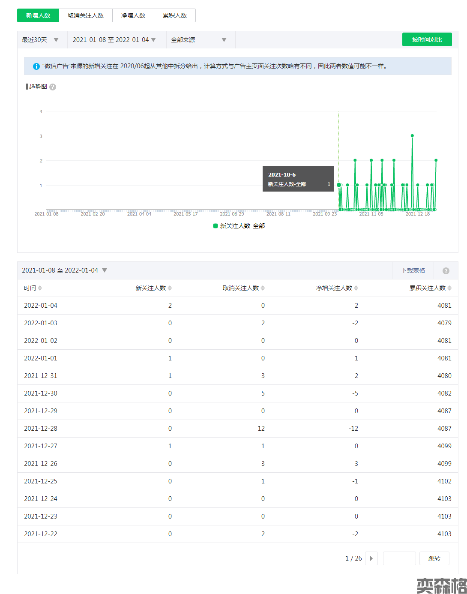Go to next page arrow
467x594 pixels.
pyautogui.click(x=371, y=558)
